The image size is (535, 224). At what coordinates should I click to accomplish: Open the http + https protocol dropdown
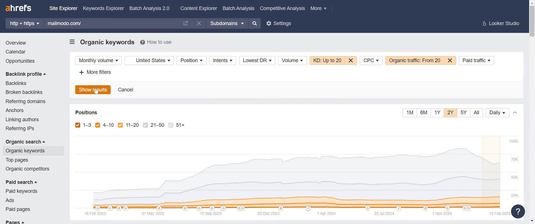(x=25, y=23)
